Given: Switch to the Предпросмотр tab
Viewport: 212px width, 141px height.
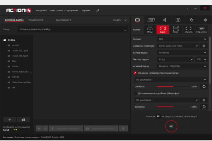Looking at the screenshot, I should (x=36, y=20).
